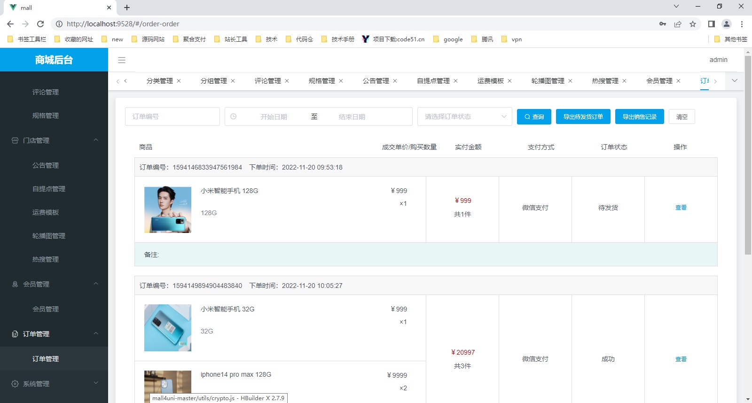
Task: Click the 小米智能手机 32G product thumbnail
Action: pyautogui.click(x=168, y=328)
